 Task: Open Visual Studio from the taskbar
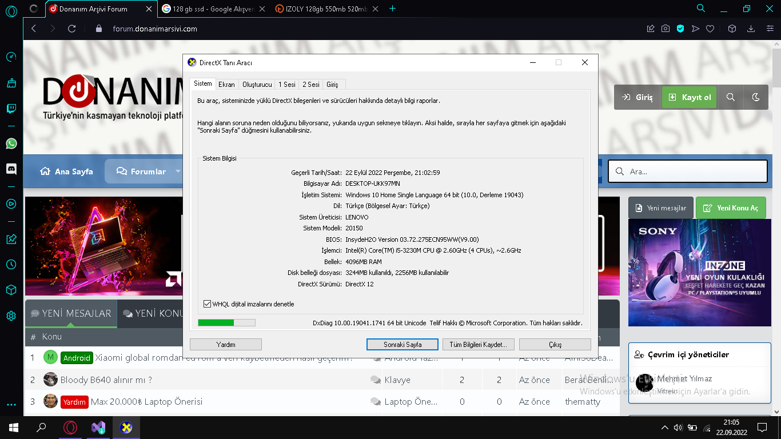(98, 428)
